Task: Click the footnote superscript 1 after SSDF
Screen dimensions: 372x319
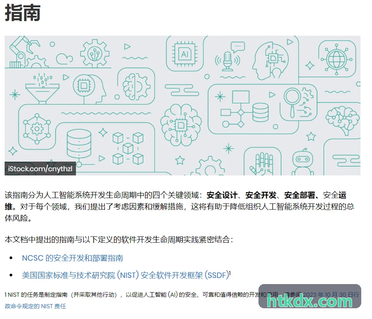Action: coord(230,273)
